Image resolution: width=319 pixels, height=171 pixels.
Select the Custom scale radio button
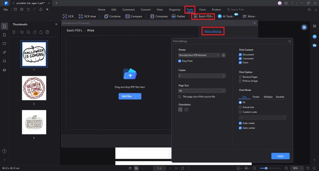pyautogui.click(x=240, y=112)
